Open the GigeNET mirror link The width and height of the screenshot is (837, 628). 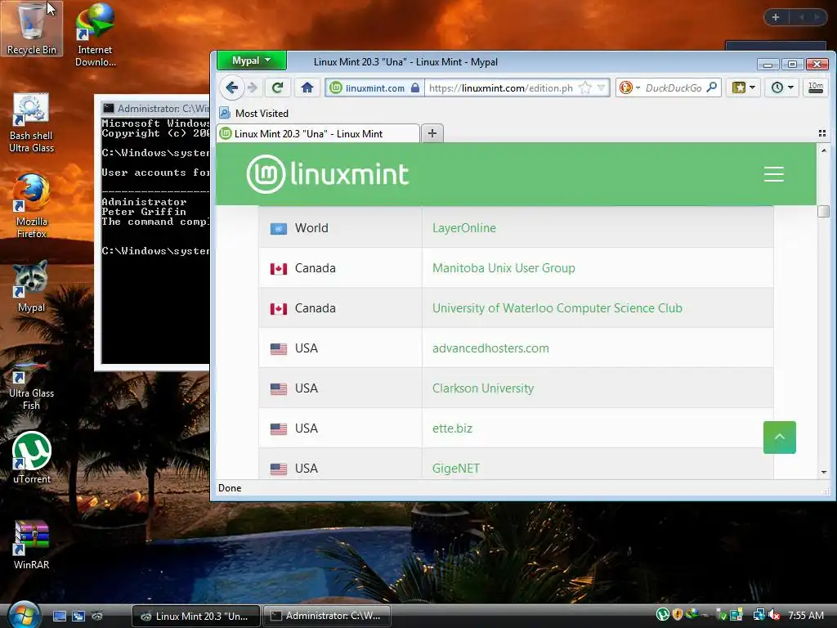[456, 469]
